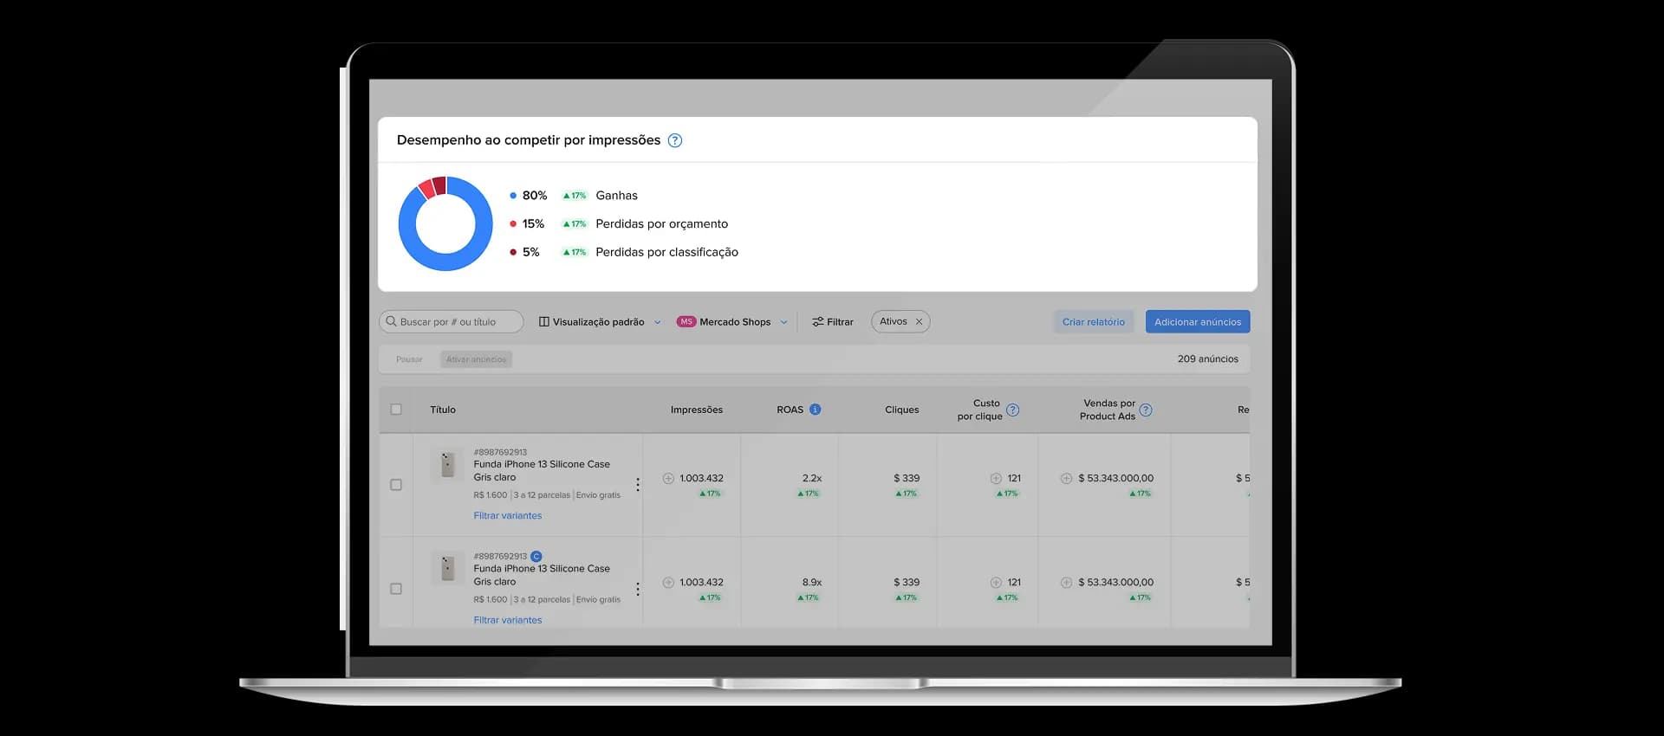This screenshot has height=736, width=1664.
Task: Click Ativar anúncios button
Action: pos(477,359)
